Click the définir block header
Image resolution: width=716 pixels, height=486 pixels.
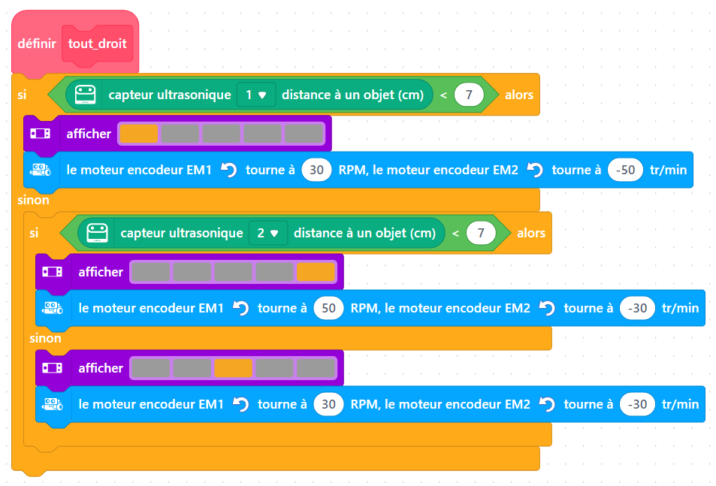(36, 44)
